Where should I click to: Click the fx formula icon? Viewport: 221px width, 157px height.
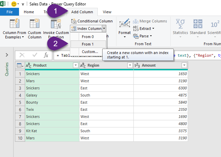[46, 55]
